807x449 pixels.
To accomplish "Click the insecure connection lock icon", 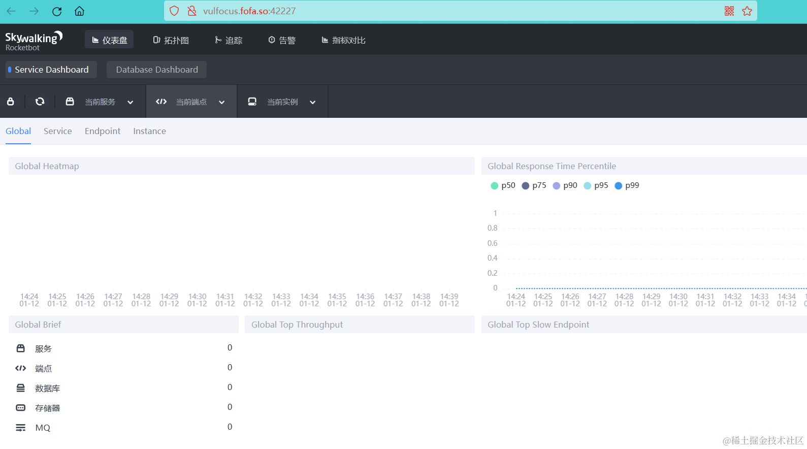I will coord(192,11).
